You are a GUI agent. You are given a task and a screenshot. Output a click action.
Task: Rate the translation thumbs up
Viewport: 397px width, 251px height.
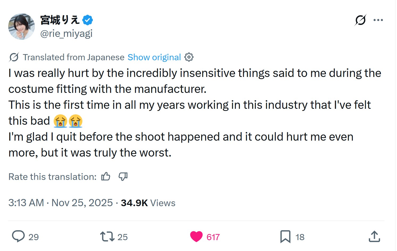pos(106,176)
